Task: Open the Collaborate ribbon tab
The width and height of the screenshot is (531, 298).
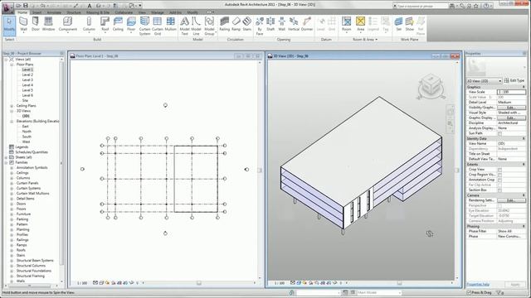Action: point(124,12)
